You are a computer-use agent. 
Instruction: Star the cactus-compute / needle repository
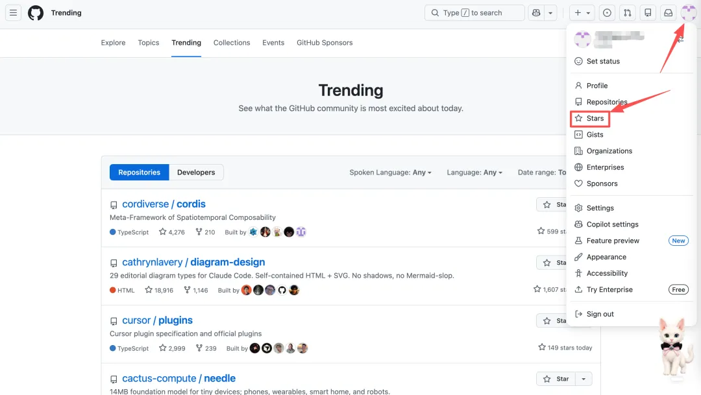(556, 379)
